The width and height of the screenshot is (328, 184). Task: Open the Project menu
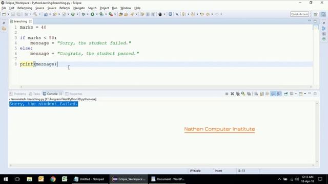[x=104, y=8]
